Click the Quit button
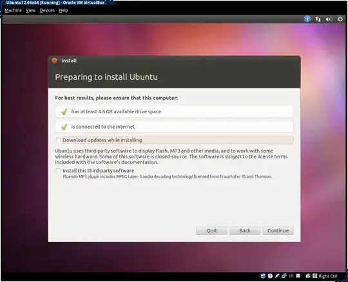The image size is (348, 282). 212,230
